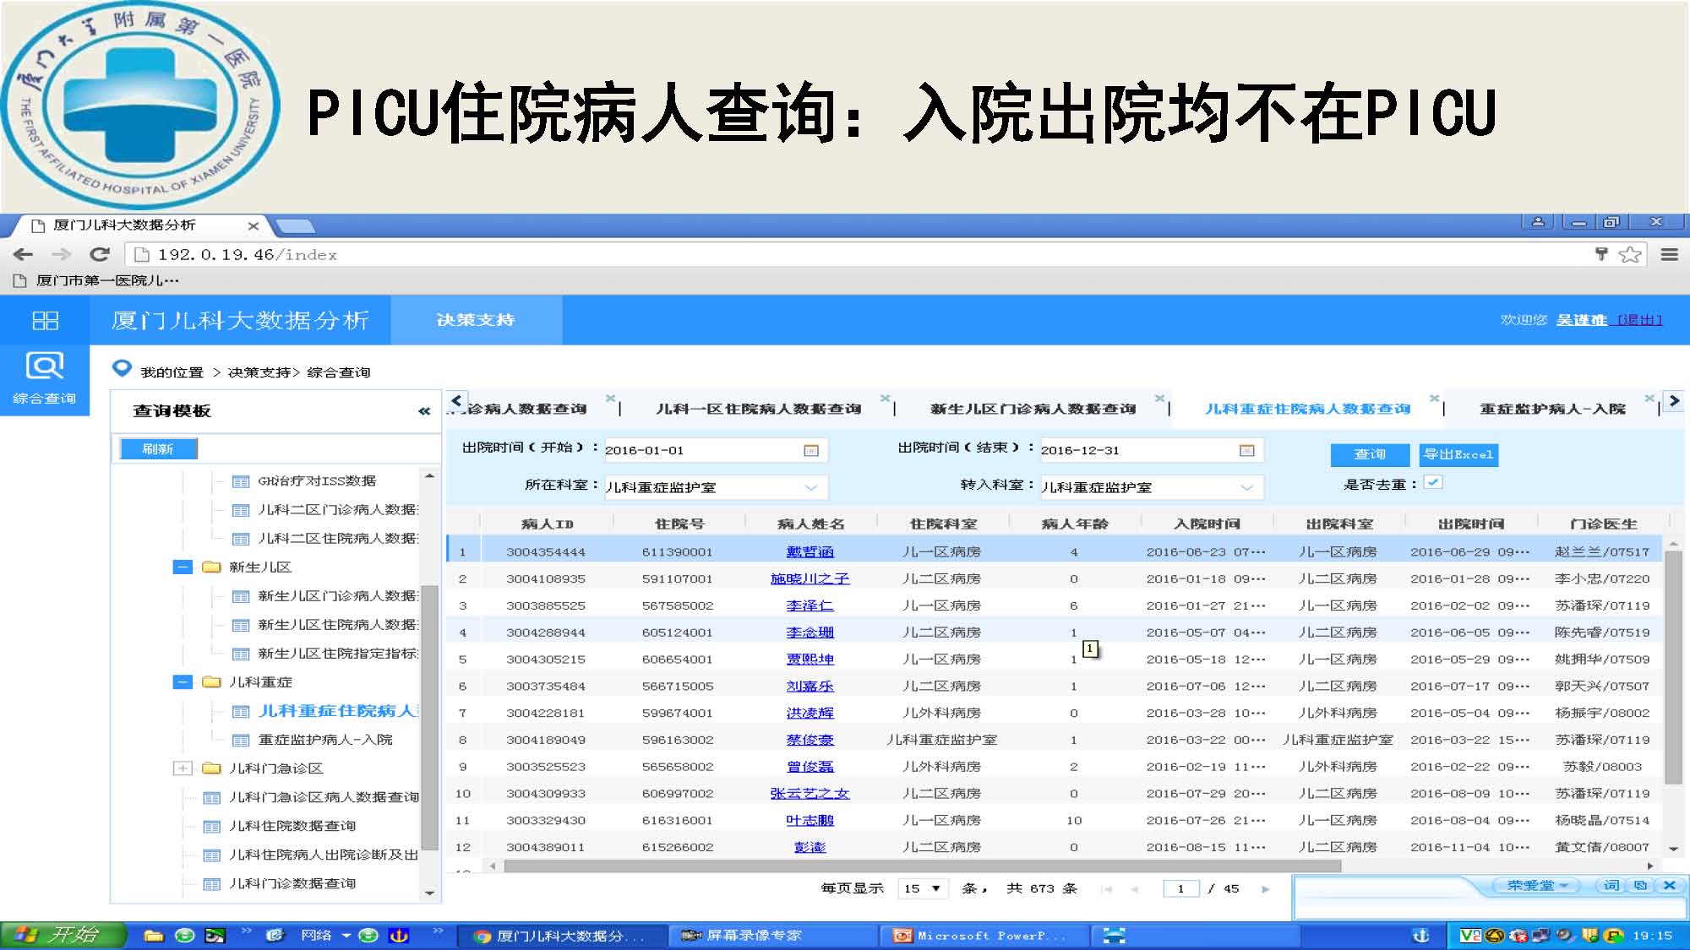This screenshot has width=1690, height=950.
Task: Click the vertical scrollbar of the results table
Action: [x=1672, y=667]
